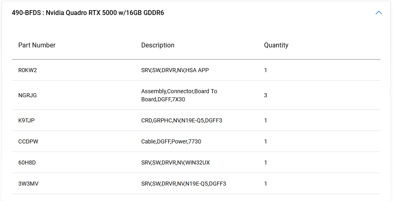Select part number 3W3MV
The width and height of the screenshot is (400, 201).
28,184
